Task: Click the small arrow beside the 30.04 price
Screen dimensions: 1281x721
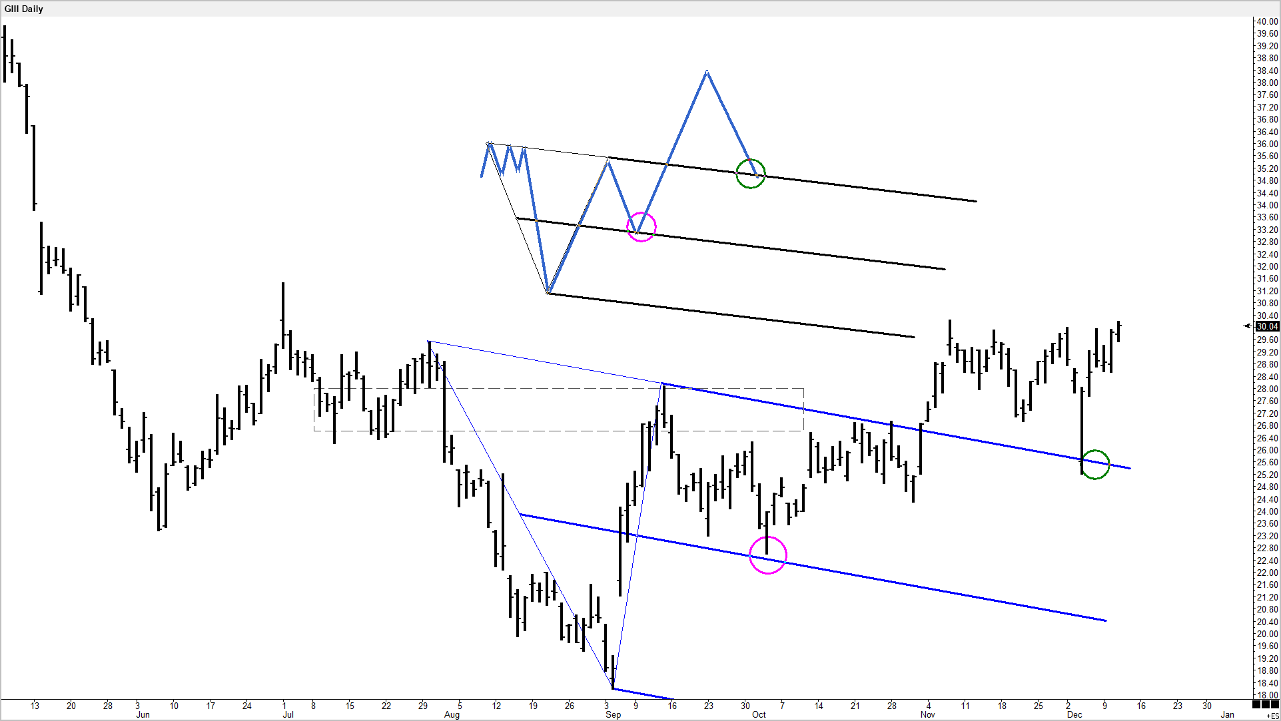Action: tap(1247, 326)
